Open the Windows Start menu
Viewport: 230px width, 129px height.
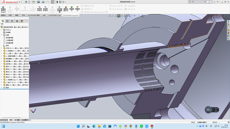tap(78, 126)
